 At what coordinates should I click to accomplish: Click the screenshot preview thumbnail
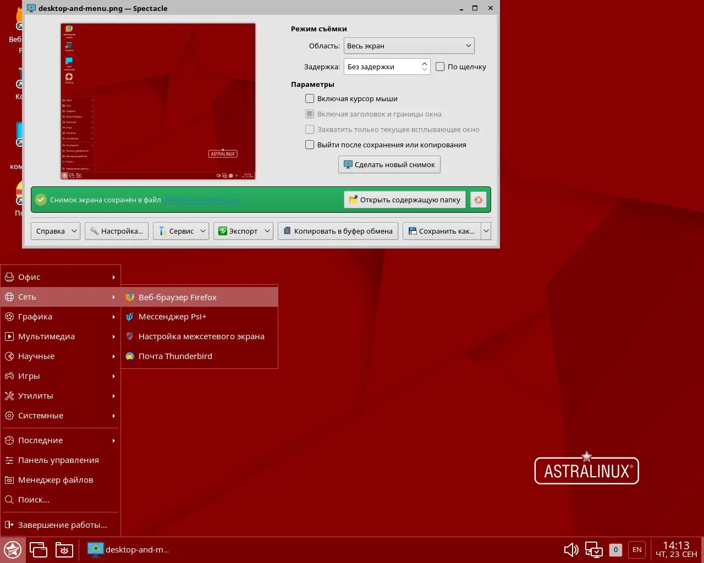[158, 101]
